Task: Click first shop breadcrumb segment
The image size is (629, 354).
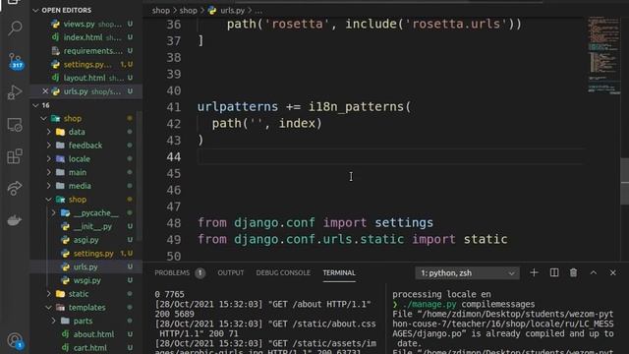Action: click(161, 11)
